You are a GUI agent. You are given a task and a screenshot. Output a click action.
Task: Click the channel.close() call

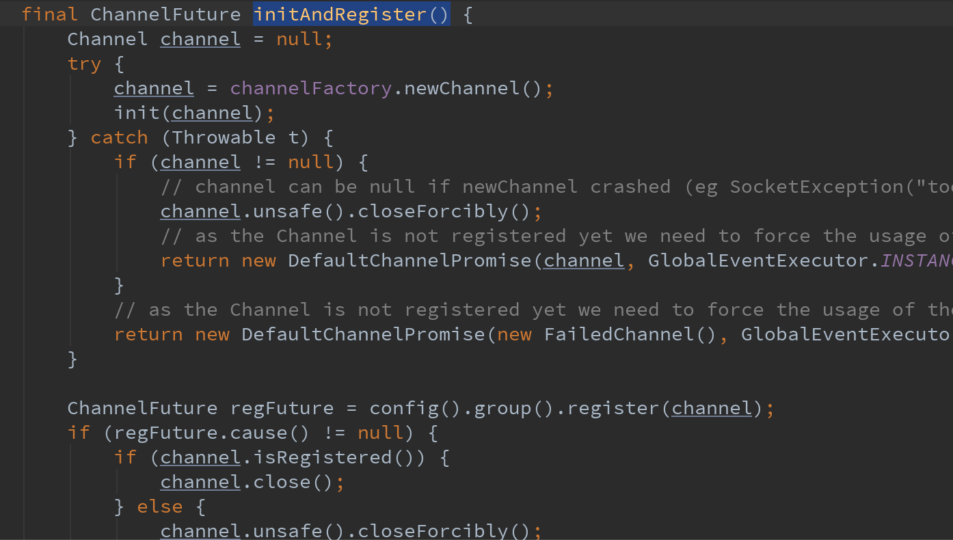(247, 482)
